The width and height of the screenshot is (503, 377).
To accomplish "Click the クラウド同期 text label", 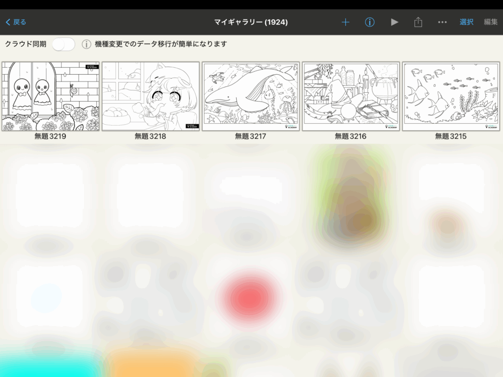I will [x=26, y=44].
